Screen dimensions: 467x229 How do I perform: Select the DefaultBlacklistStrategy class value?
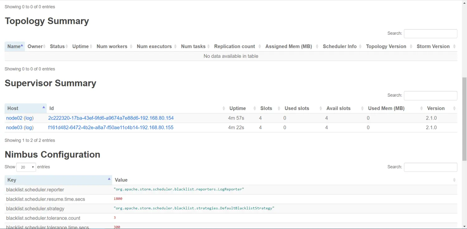(194, 208)
